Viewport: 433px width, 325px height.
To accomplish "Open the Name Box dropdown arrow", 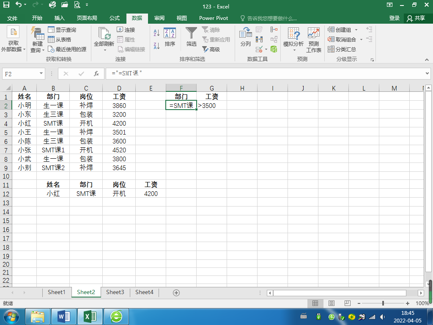I will coord(41,74).
